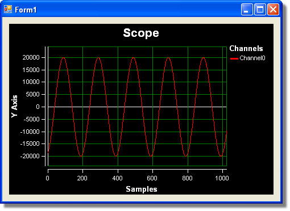Click the -10000 y-axis value
This screenshot has height=211, width=290.
[x=30, y=132]
